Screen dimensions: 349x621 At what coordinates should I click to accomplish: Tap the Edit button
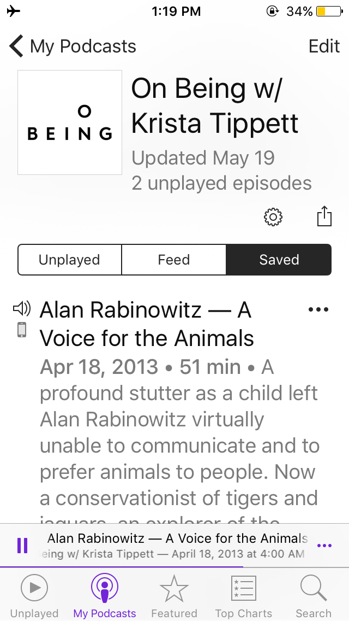324,46
